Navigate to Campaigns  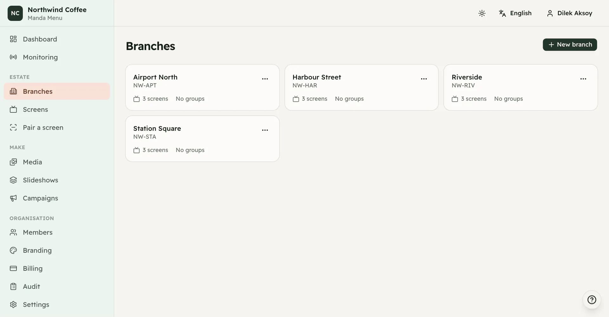57,198
